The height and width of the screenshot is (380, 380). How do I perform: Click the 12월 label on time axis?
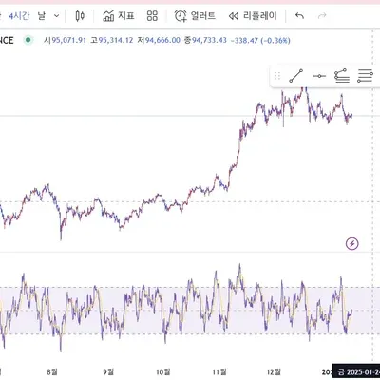[274, 371]
